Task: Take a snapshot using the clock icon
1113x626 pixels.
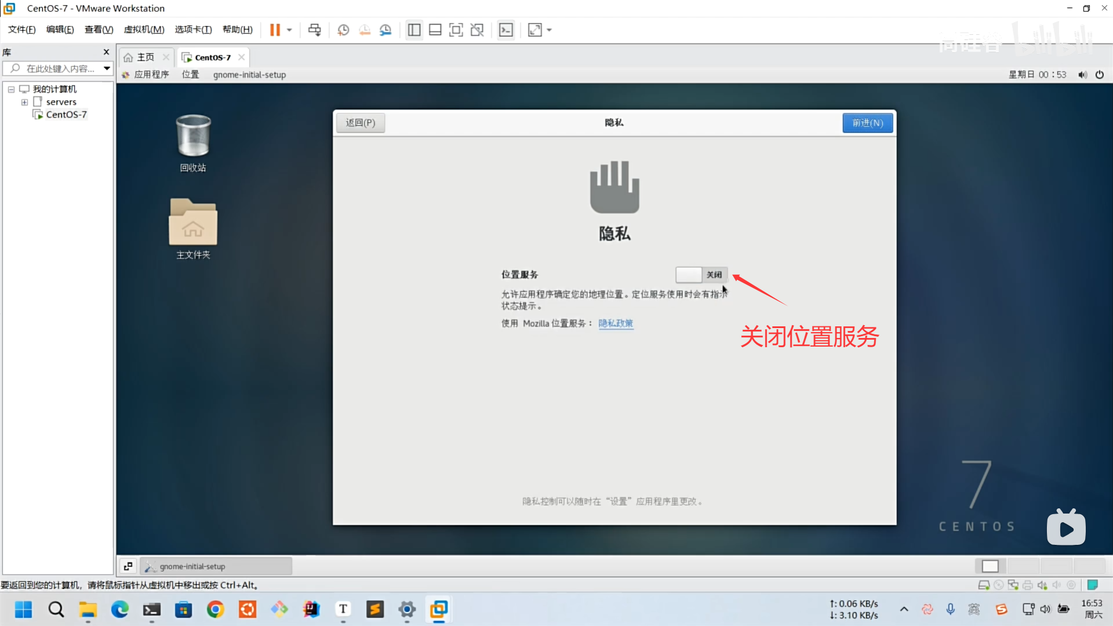Action: coord(343,30)
